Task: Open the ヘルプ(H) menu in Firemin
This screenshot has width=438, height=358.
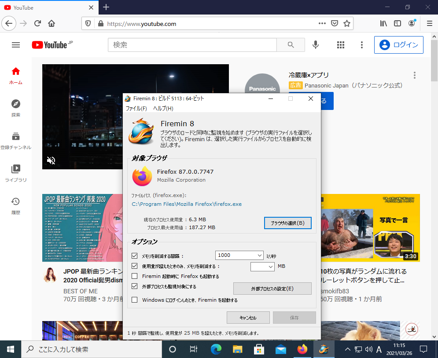Action: [163, 109]
